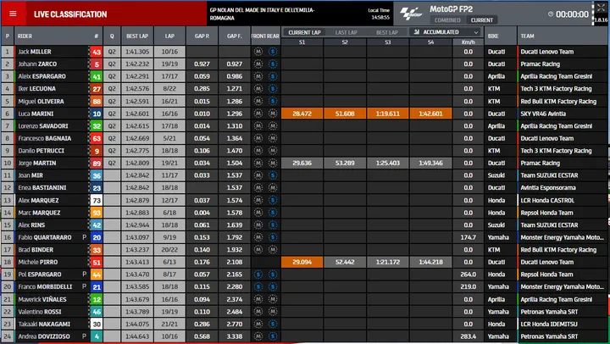Select the LAST LAP tab
The width and height of the screenshot is (610, 344).
coord(346,32)
